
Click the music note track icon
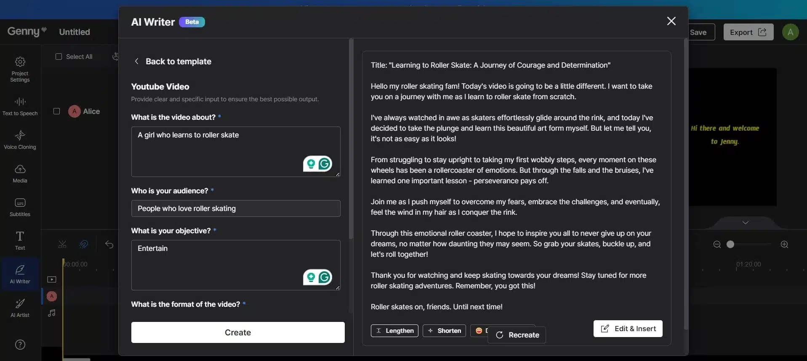point(52,313)
